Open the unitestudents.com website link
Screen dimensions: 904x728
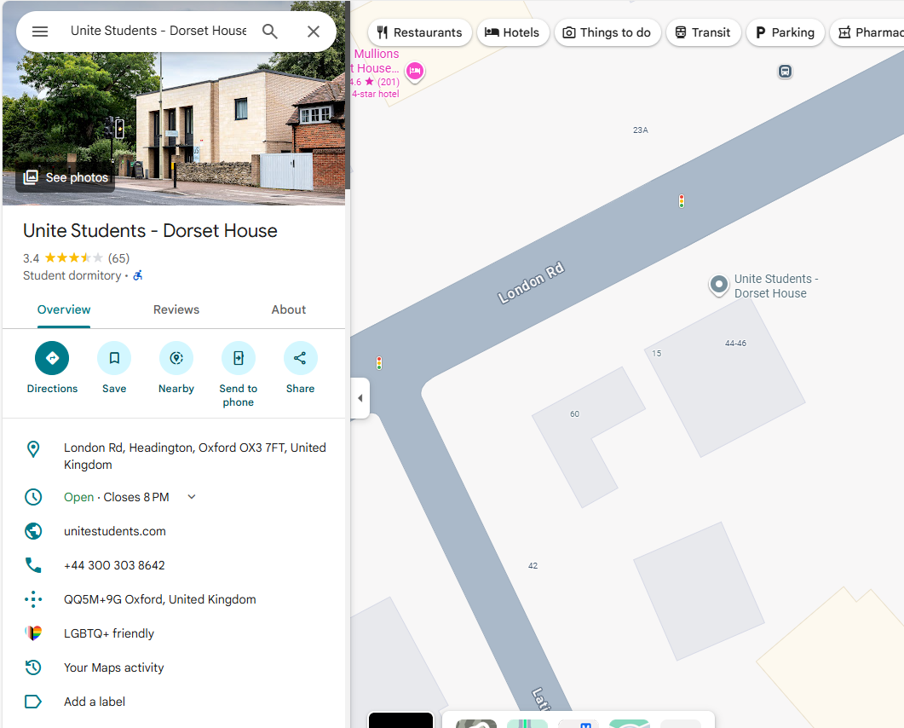115,531
